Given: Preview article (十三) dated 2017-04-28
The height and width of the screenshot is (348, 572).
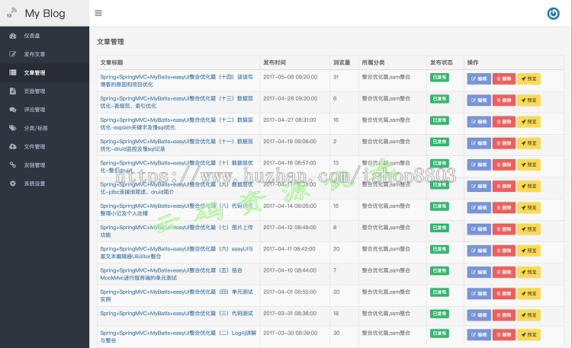Looking at the screenshot, I should 529,101.
